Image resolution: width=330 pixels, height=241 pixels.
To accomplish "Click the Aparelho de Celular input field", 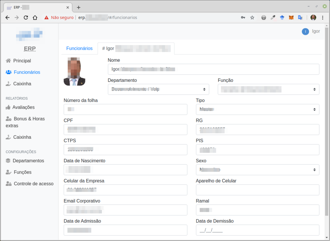I will (257, 190).
